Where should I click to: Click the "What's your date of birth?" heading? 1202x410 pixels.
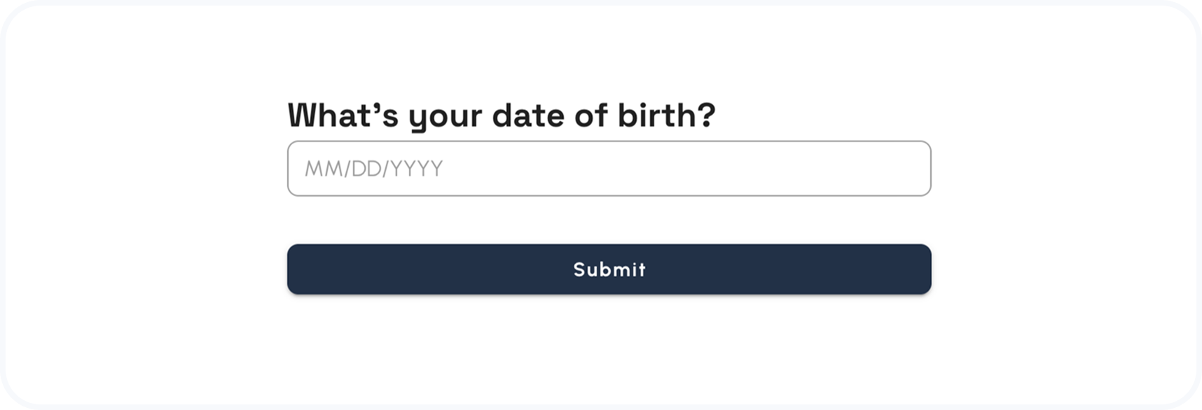coord(502,115)
